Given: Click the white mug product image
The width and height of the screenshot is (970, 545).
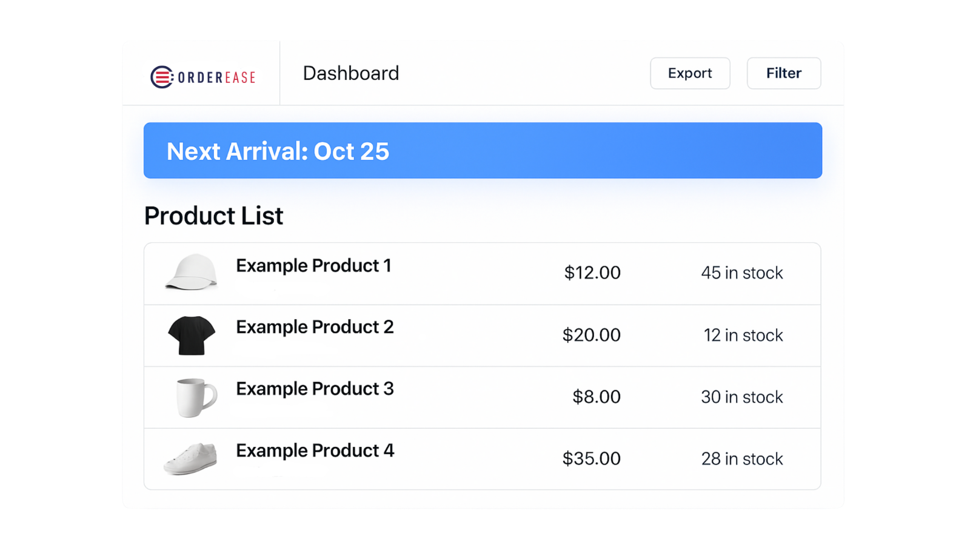Looking at the screenshot, I should pyautogui.click(x=195, y=397).
